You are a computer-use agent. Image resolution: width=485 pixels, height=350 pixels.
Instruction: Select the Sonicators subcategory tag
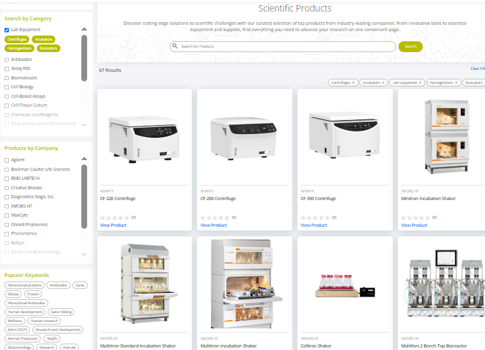pos(48,48)
